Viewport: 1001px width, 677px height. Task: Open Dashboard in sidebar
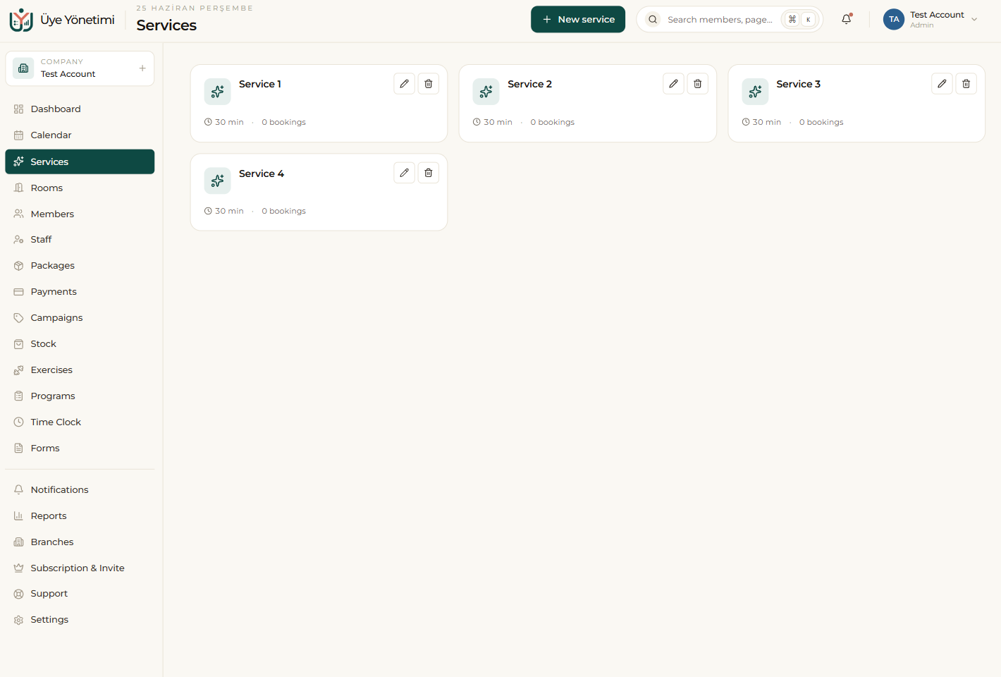80,109
